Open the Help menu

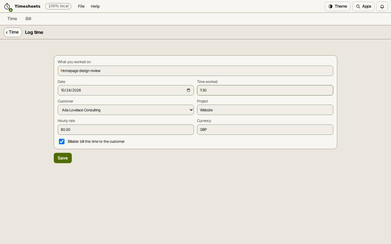95,6
